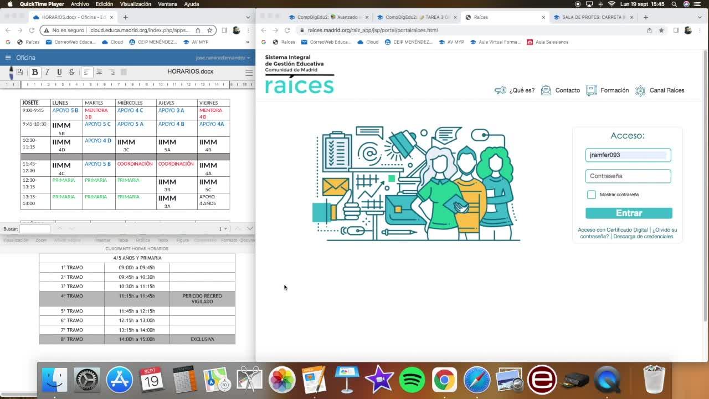Open Visualización menu in menu bar

tap(135, 4)
